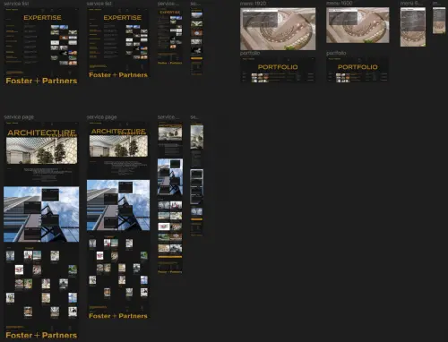Click the tablet-width menu frame preview

coord(413,27)
